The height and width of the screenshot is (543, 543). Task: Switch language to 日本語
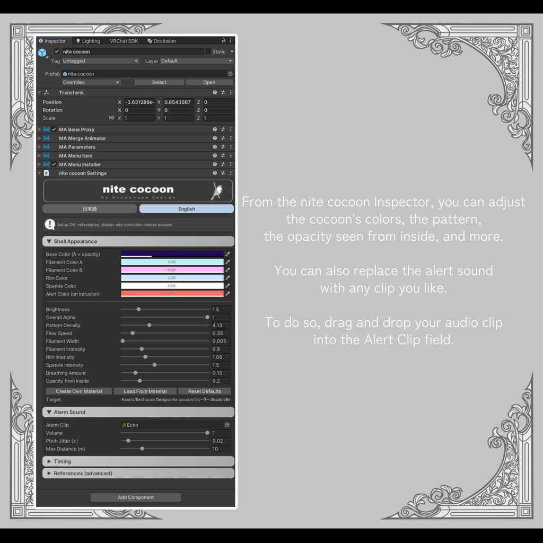[x=90, y=209]
